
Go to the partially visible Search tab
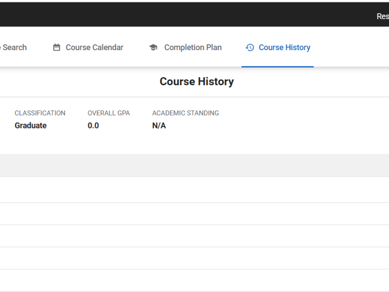click(x=14, y=47)
